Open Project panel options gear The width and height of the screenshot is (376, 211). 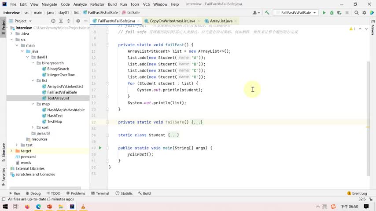point(78,21)
